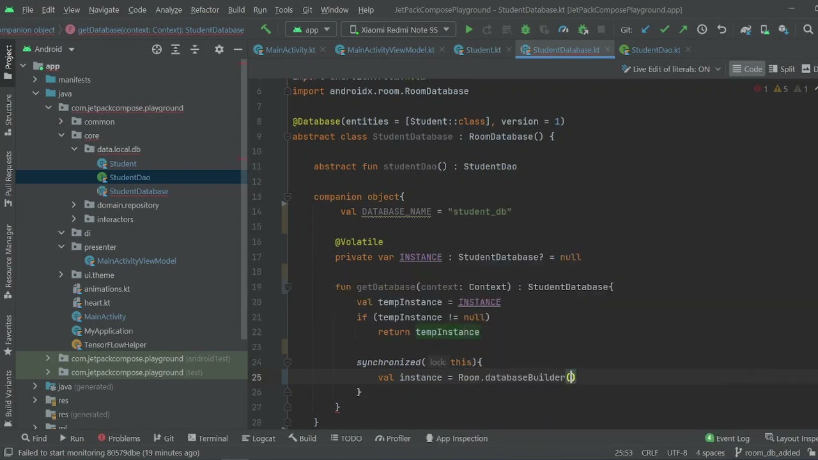The height and width of the screenshot is (460, 818).
Task: Click the Git update project arrow
Action: (x=645, y=30)
